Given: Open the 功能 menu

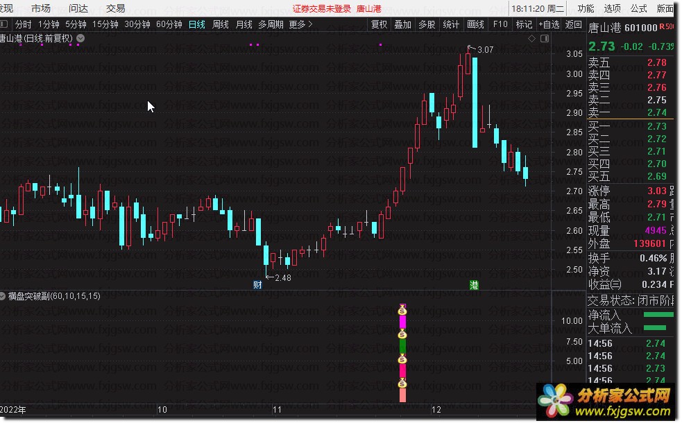Looking at the screenshot, I should (x=586, y=8).
